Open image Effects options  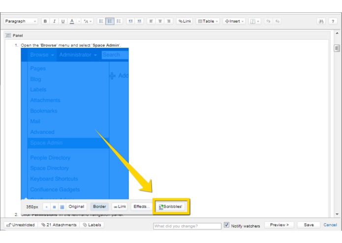click(x=142, y=207)
